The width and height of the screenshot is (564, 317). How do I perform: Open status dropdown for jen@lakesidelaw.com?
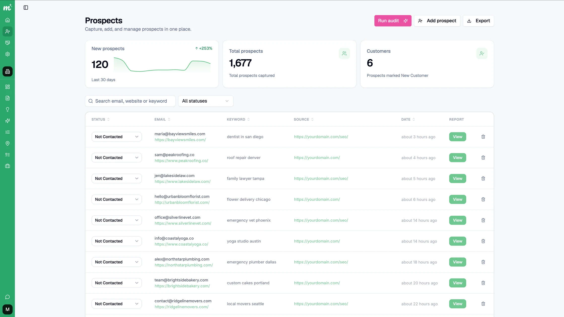[x=117, y=179]
